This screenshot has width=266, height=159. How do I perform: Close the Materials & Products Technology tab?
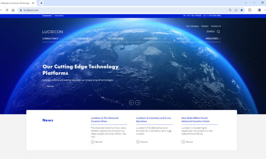(33, 3)
